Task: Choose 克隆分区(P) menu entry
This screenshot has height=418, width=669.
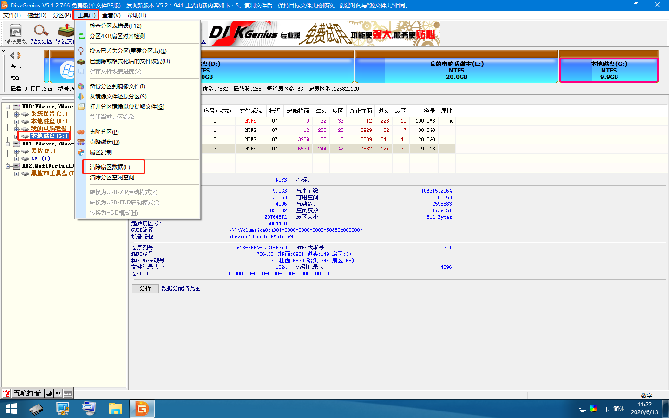Action: point(138,132)
